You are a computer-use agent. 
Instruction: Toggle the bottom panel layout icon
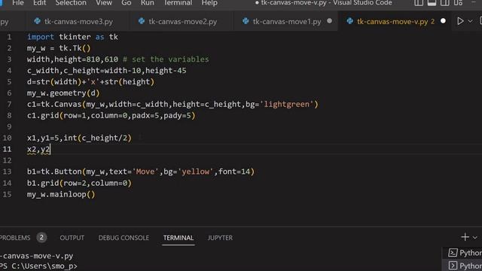pos(432,3)
